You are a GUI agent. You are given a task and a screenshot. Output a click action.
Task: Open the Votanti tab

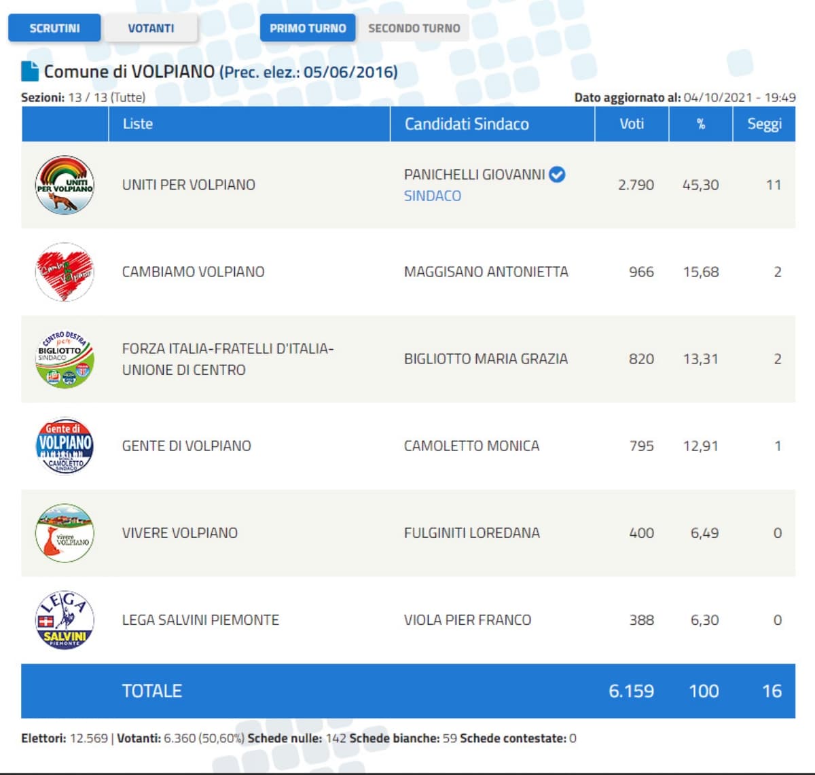(151, 28)
